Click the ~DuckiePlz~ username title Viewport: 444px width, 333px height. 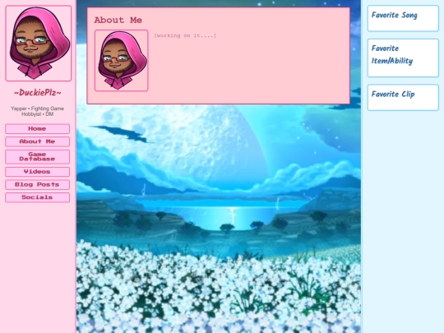pos(38,93)
